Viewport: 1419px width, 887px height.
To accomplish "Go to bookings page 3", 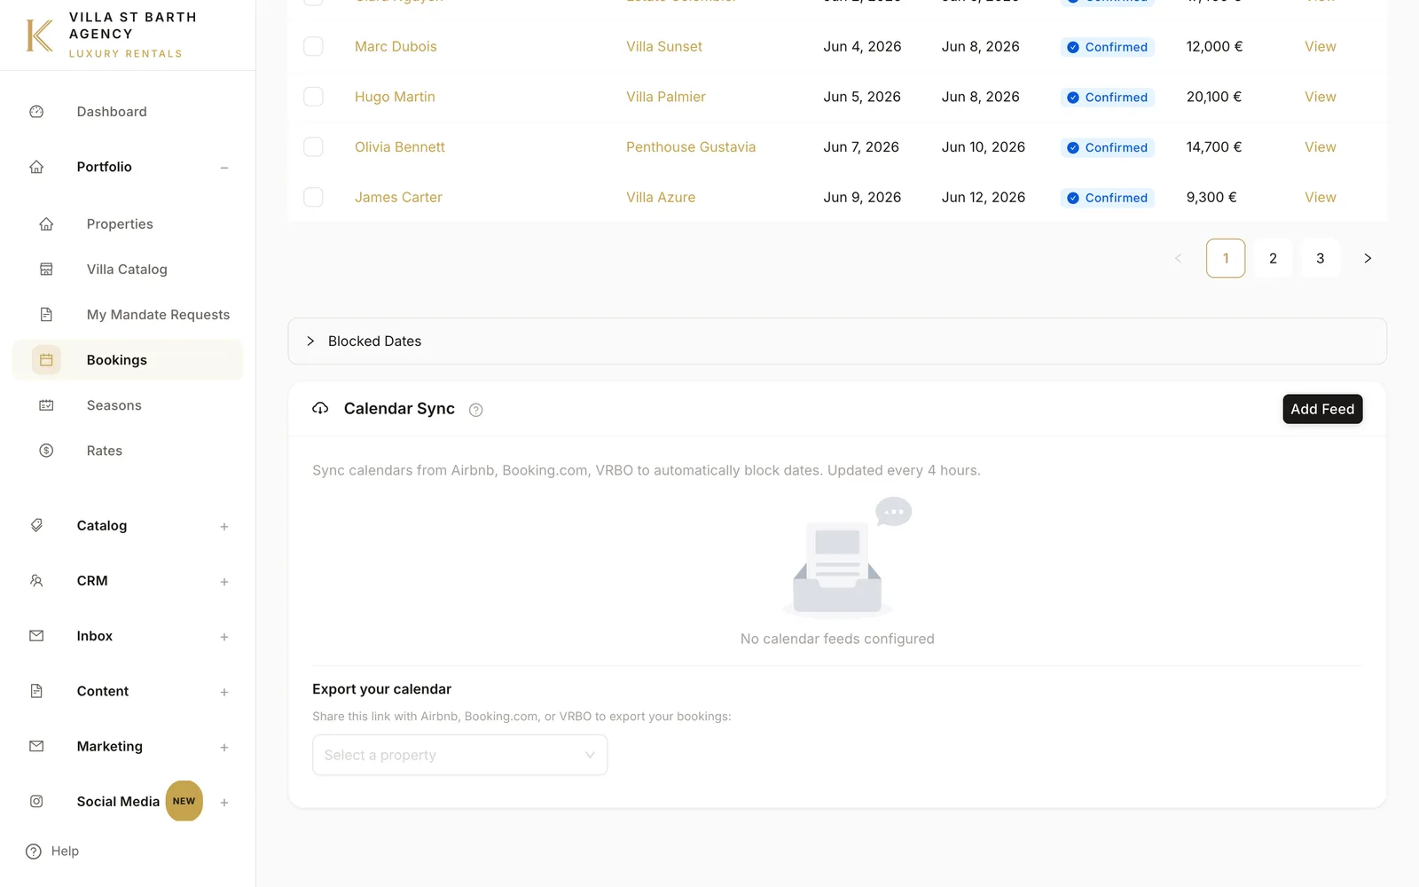I will pos(1321,258).
